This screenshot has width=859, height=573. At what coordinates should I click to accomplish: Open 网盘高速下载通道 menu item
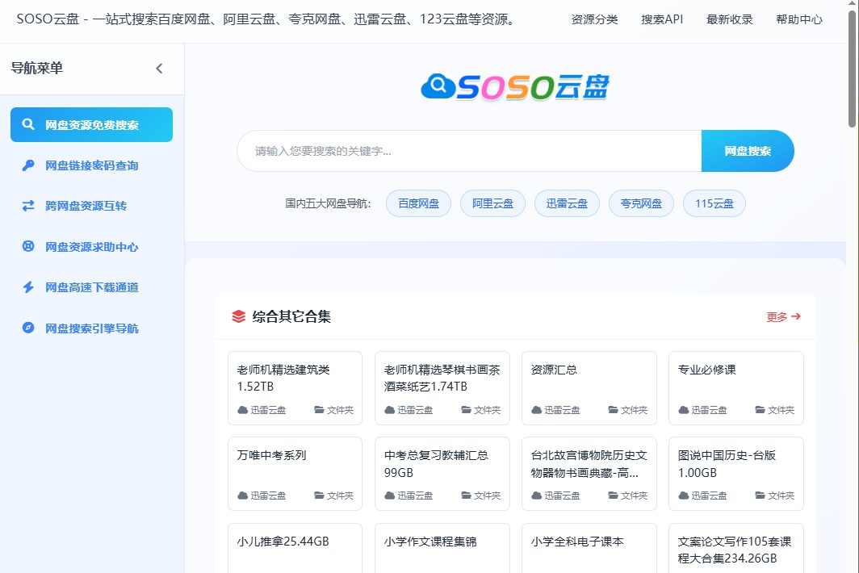pyautogui.click(x=91, y=287)
